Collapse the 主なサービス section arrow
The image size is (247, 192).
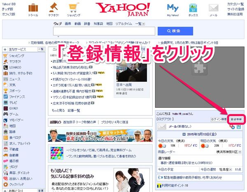coord(5,49)
